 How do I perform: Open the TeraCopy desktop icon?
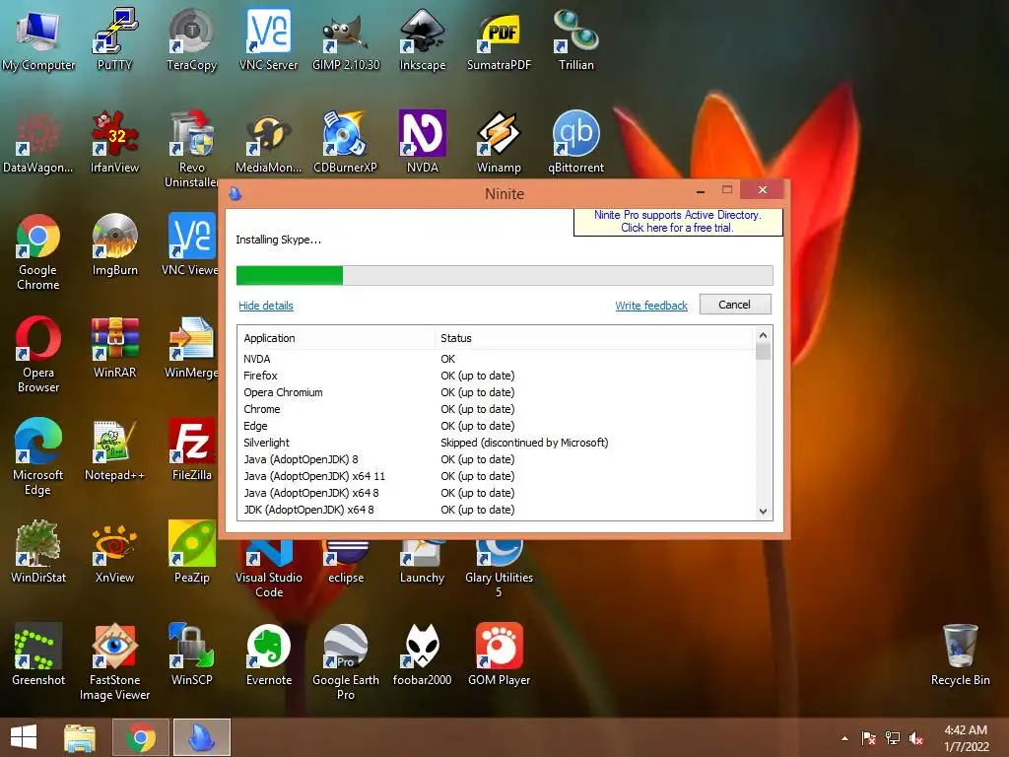point(191,39)
